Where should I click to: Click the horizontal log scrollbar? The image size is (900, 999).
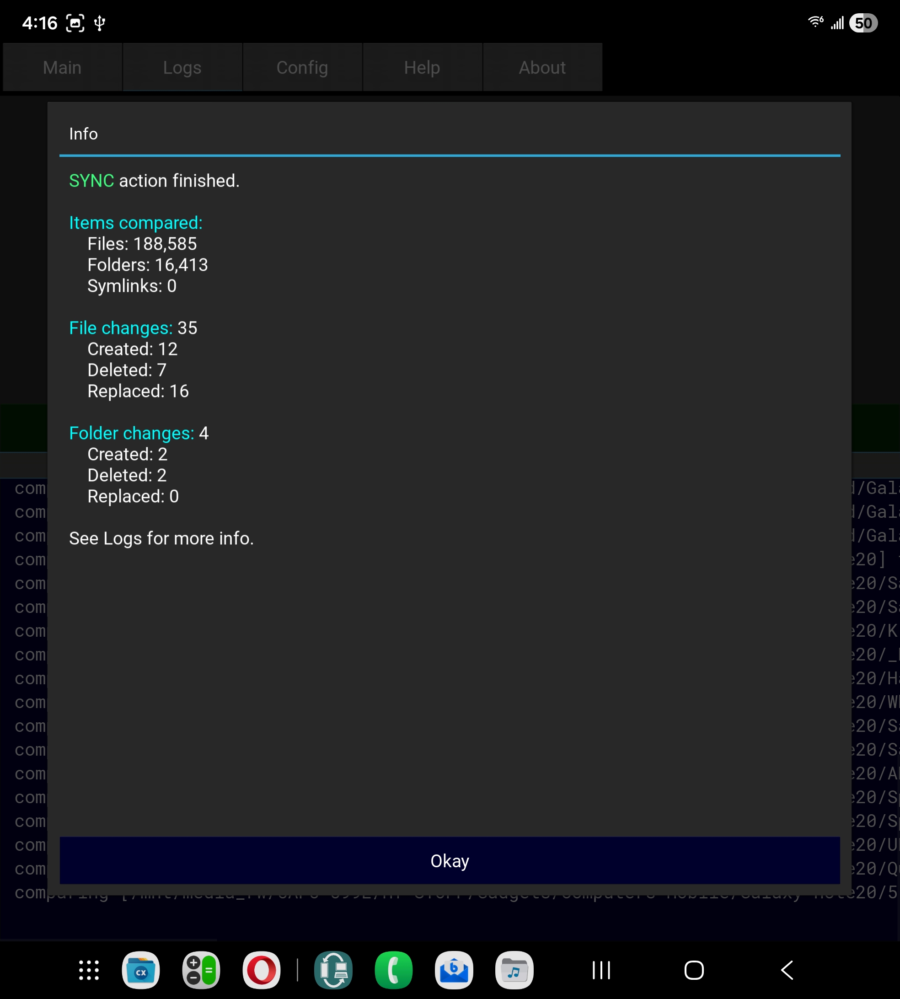pyautogui.click(x=109, y=940)
